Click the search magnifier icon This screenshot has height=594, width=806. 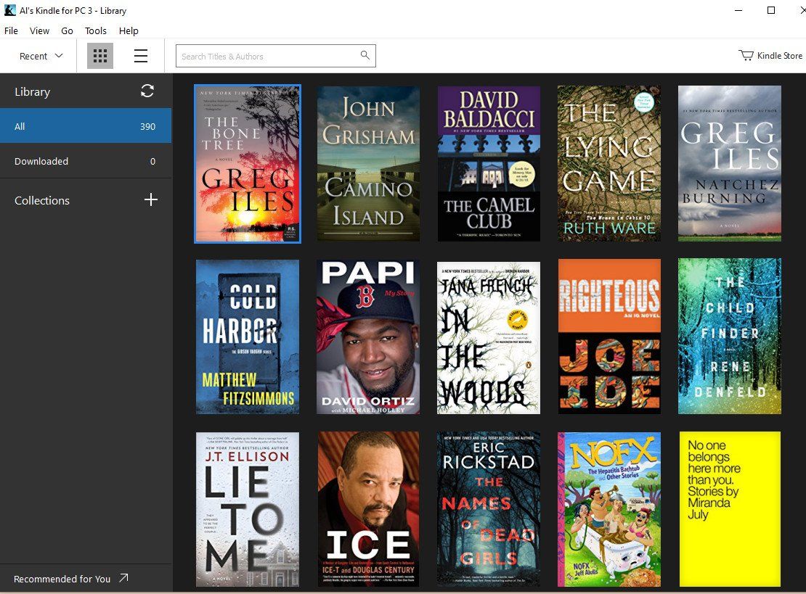click(365, 55)
